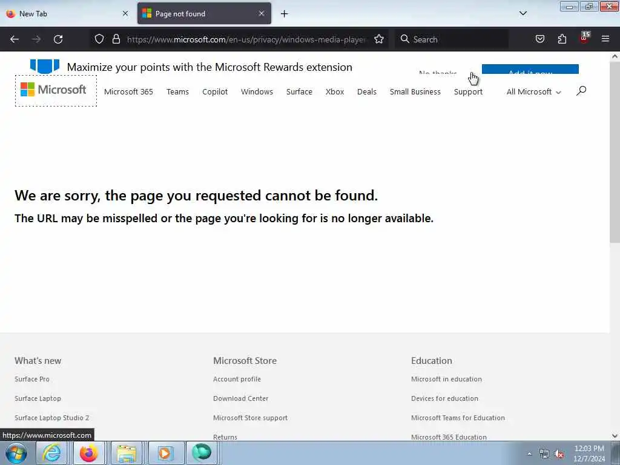
Task: Click the extension icon with badge 15
Action: [584, 38]
